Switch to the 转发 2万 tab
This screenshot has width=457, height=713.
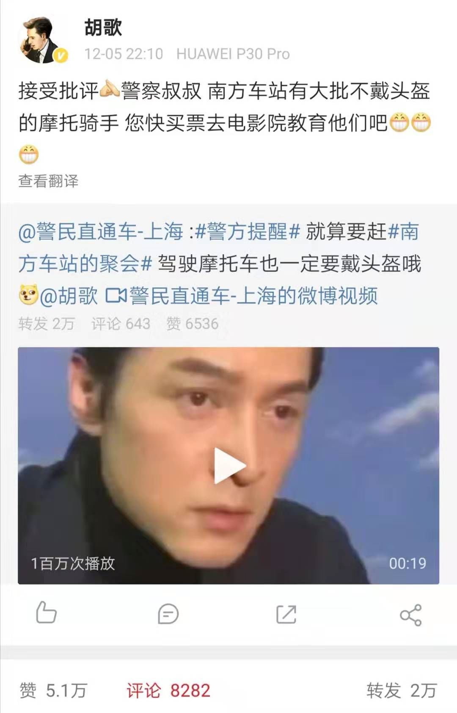point(402,691)
